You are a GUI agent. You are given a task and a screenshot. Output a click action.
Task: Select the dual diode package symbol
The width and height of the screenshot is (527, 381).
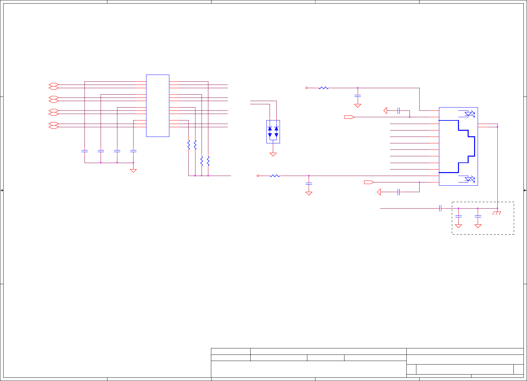(273, 132)
